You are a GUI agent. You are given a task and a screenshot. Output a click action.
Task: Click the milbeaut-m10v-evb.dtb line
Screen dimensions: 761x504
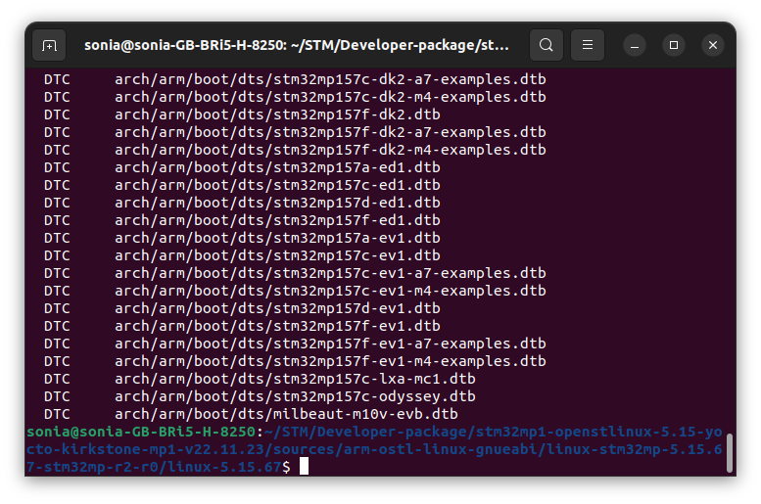coord(251,414)
